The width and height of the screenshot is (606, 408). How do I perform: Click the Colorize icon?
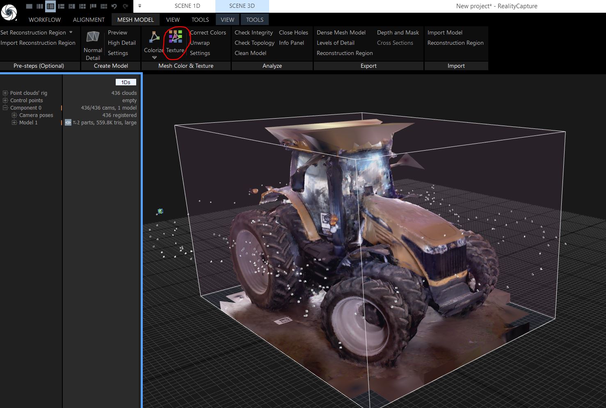(x=154, y=38)
